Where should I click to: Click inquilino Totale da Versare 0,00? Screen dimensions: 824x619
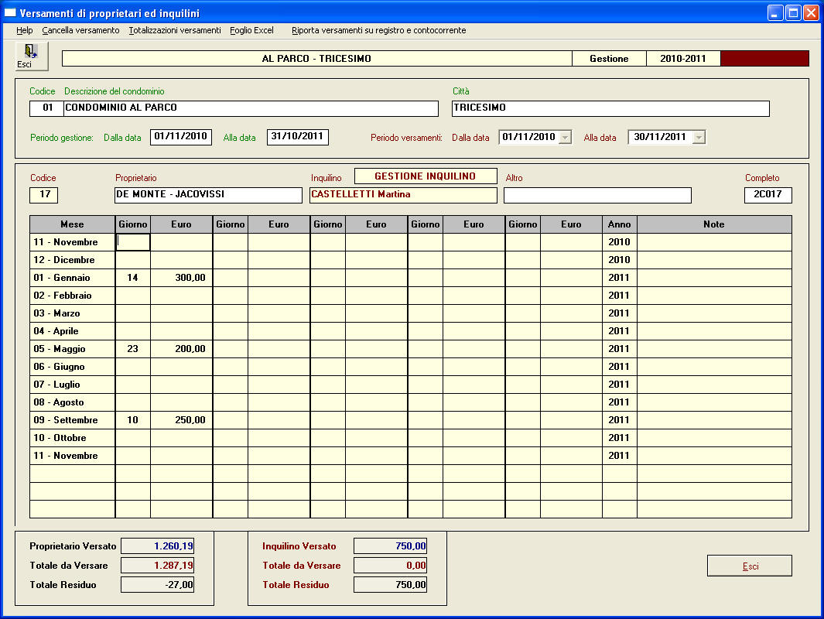(391, 566)
